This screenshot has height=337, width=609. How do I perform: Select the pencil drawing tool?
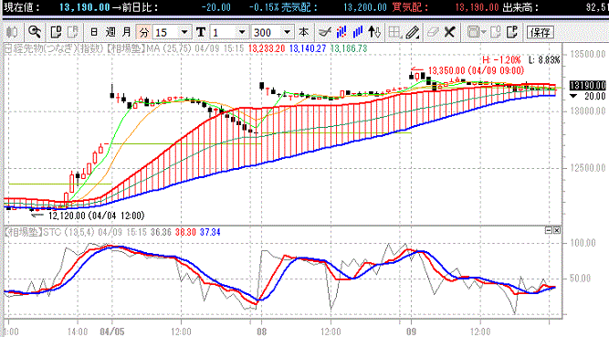[x=412, y=32]
